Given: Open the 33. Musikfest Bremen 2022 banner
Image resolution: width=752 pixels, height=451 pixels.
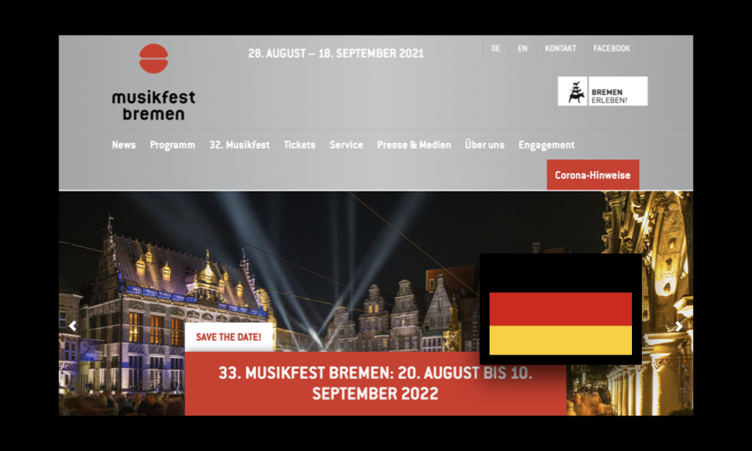Looking at the screenshot, I should point(375,383).
